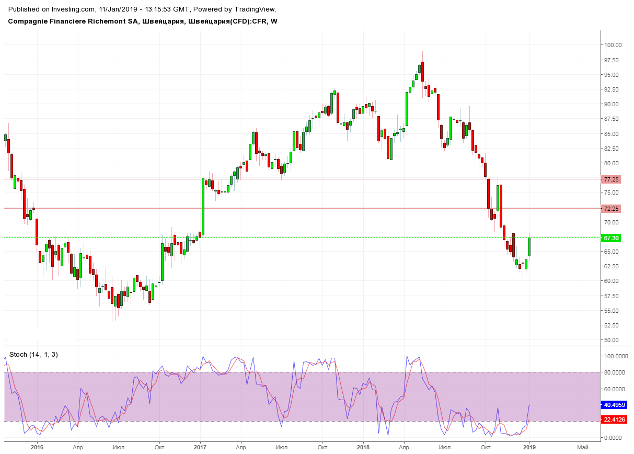Click the 100.00 price axis label

(x=613, y=45)
